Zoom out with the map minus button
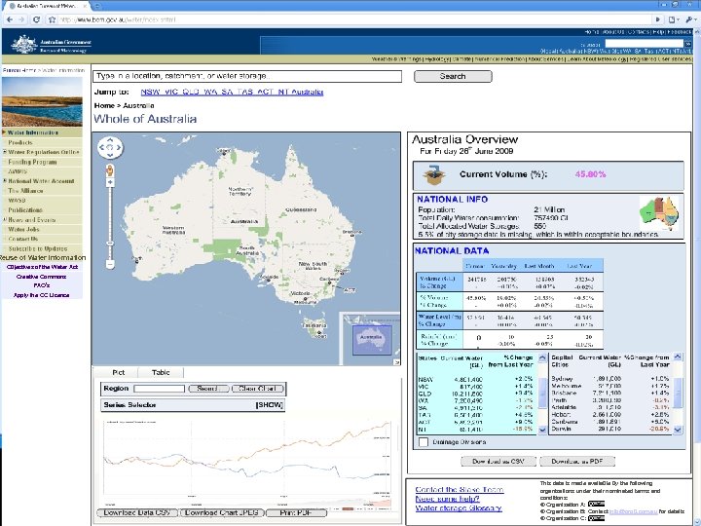This screenshot has width=701, height=526. (x=110, y=264)
